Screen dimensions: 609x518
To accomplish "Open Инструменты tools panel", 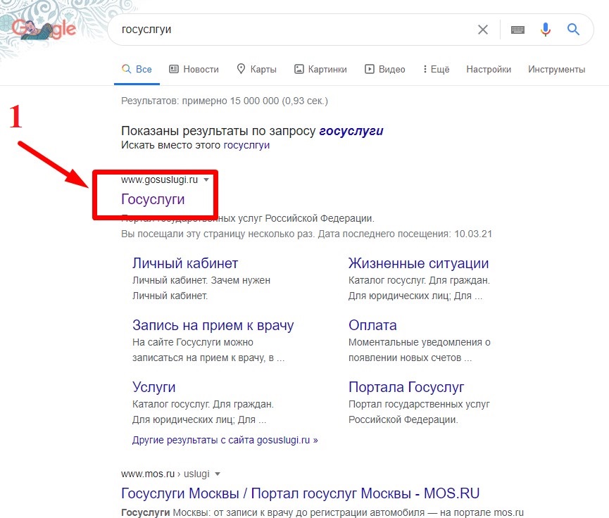I will 557,69.
